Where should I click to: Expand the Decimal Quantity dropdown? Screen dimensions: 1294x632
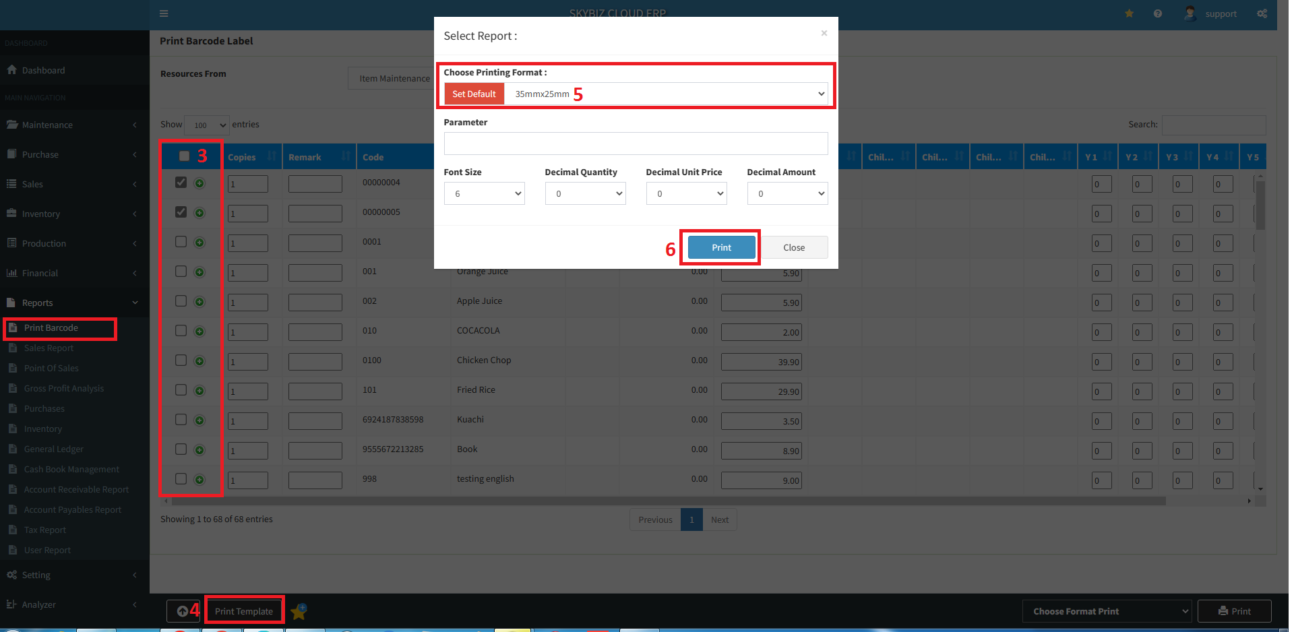[584, 193]
